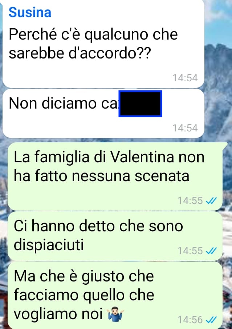Viewport: 232px width, 329px height.
Task: Click the black censored box
Action: [x=141, y=103]
